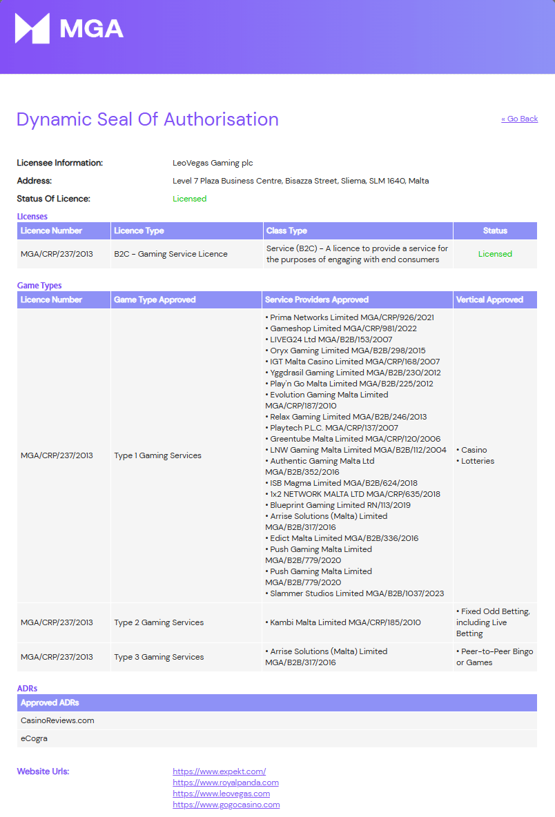Click the eCogra ADR row
The width and height of the screenshot is (555, 817).
point(277,738)
